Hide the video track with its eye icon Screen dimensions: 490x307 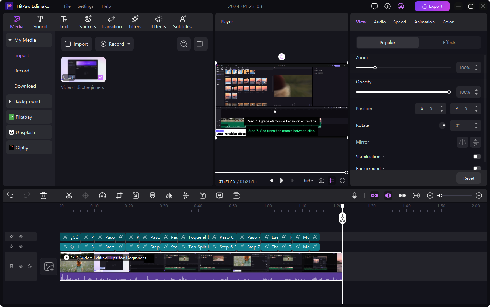[21, 266]
